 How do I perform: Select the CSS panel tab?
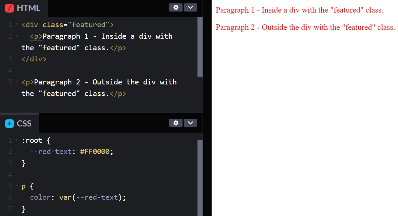point(20,123)
